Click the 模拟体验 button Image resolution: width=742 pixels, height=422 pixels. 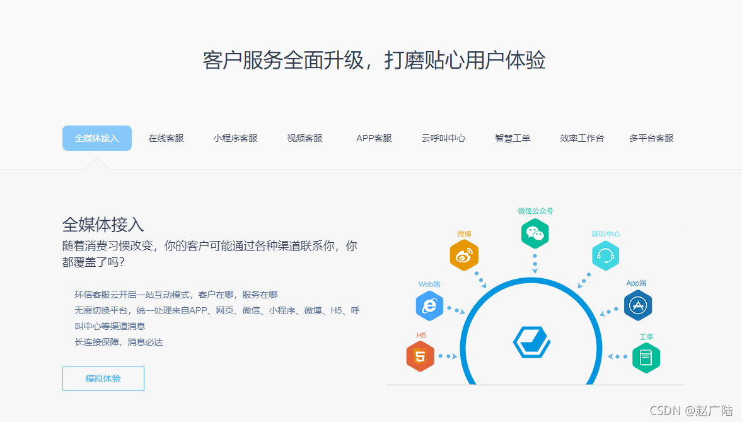point(103,378)
